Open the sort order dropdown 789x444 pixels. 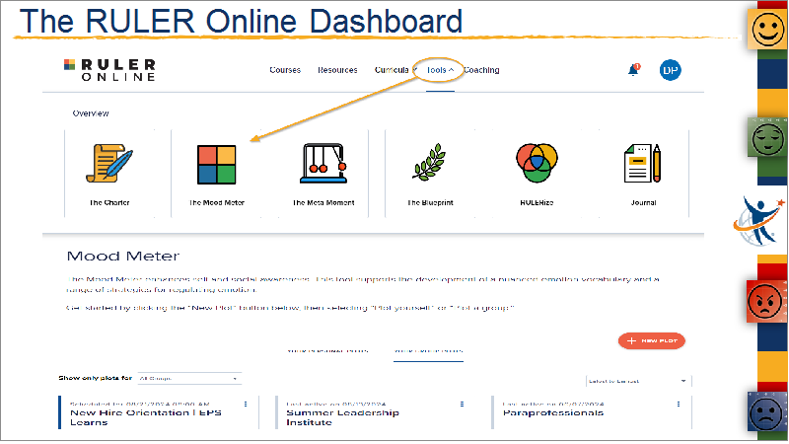[x=638, y=381]
